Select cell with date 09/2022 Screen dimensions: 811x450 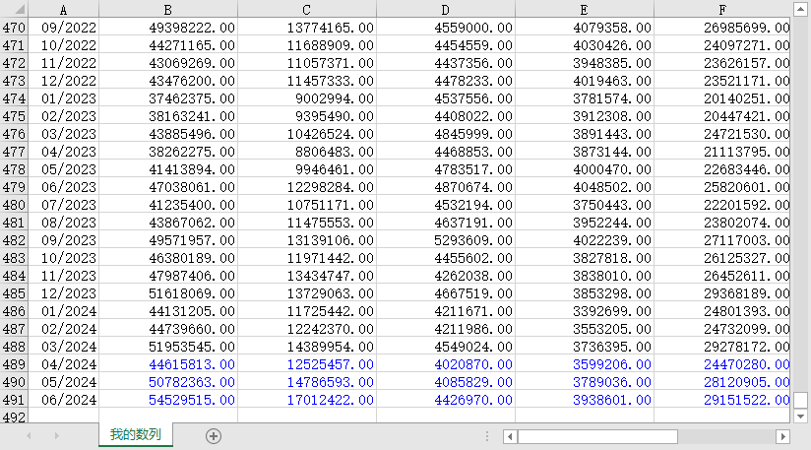point(63,28)
